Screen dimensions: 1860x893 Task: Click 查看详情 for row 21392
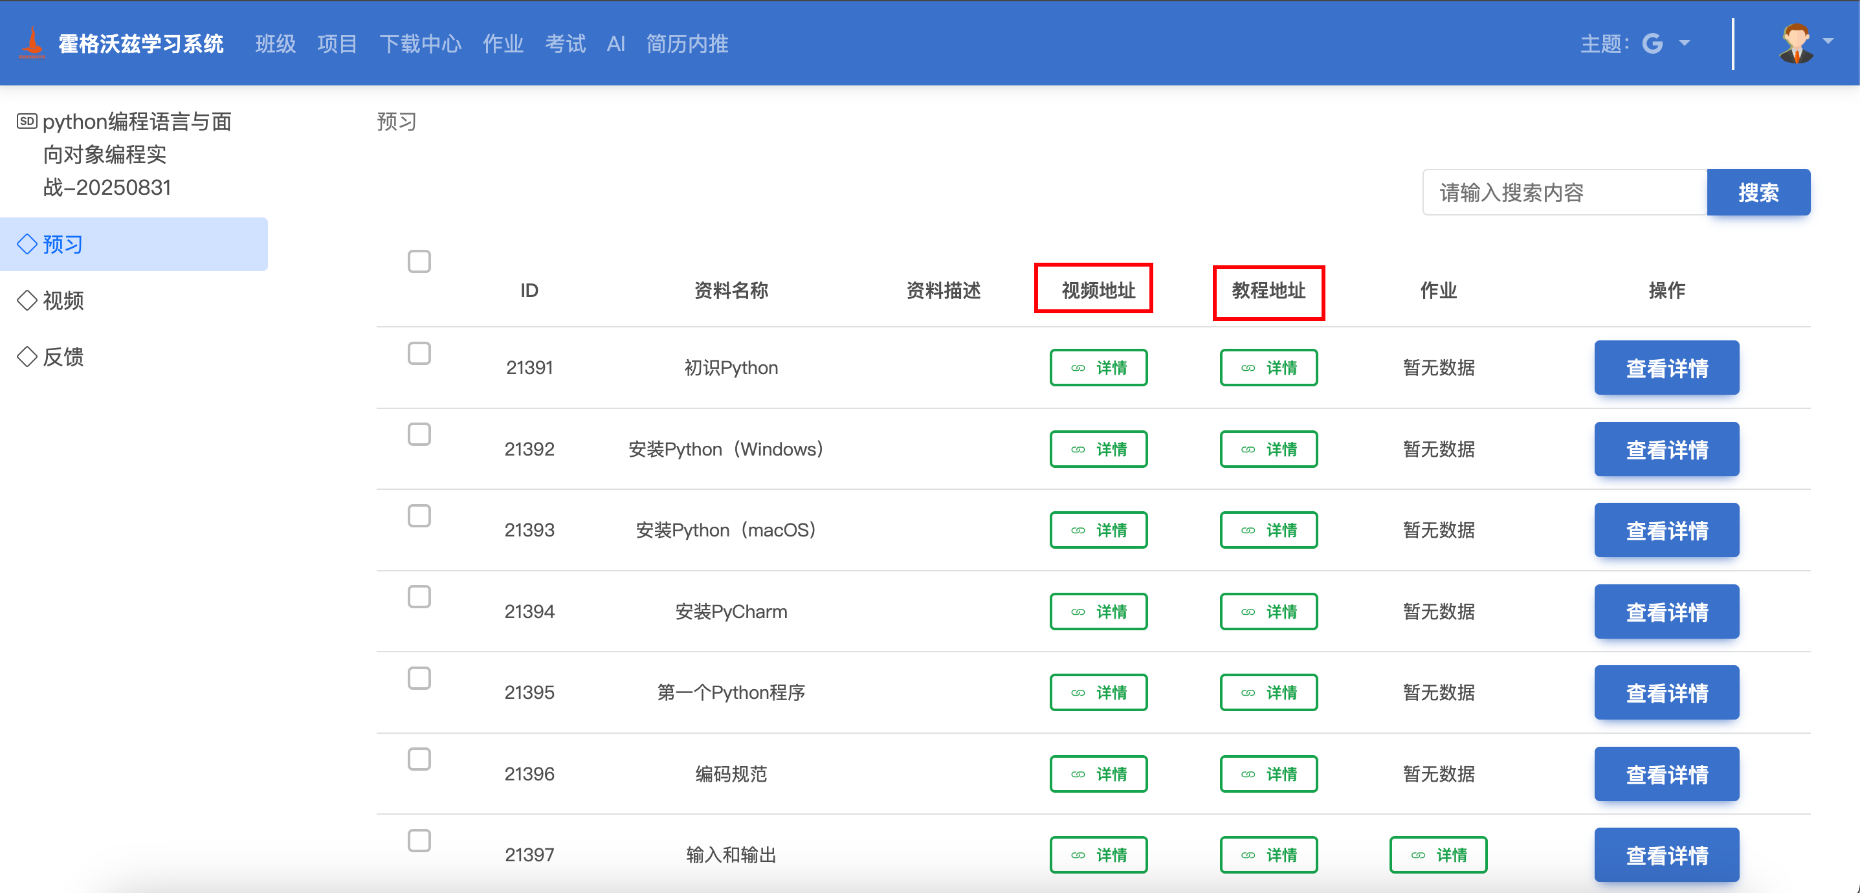tap(1666, 449)
